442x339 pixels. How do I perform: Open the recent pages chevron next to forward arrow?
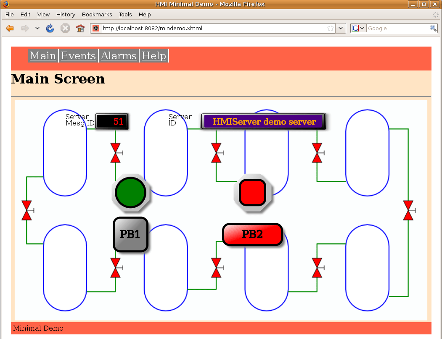37,28
